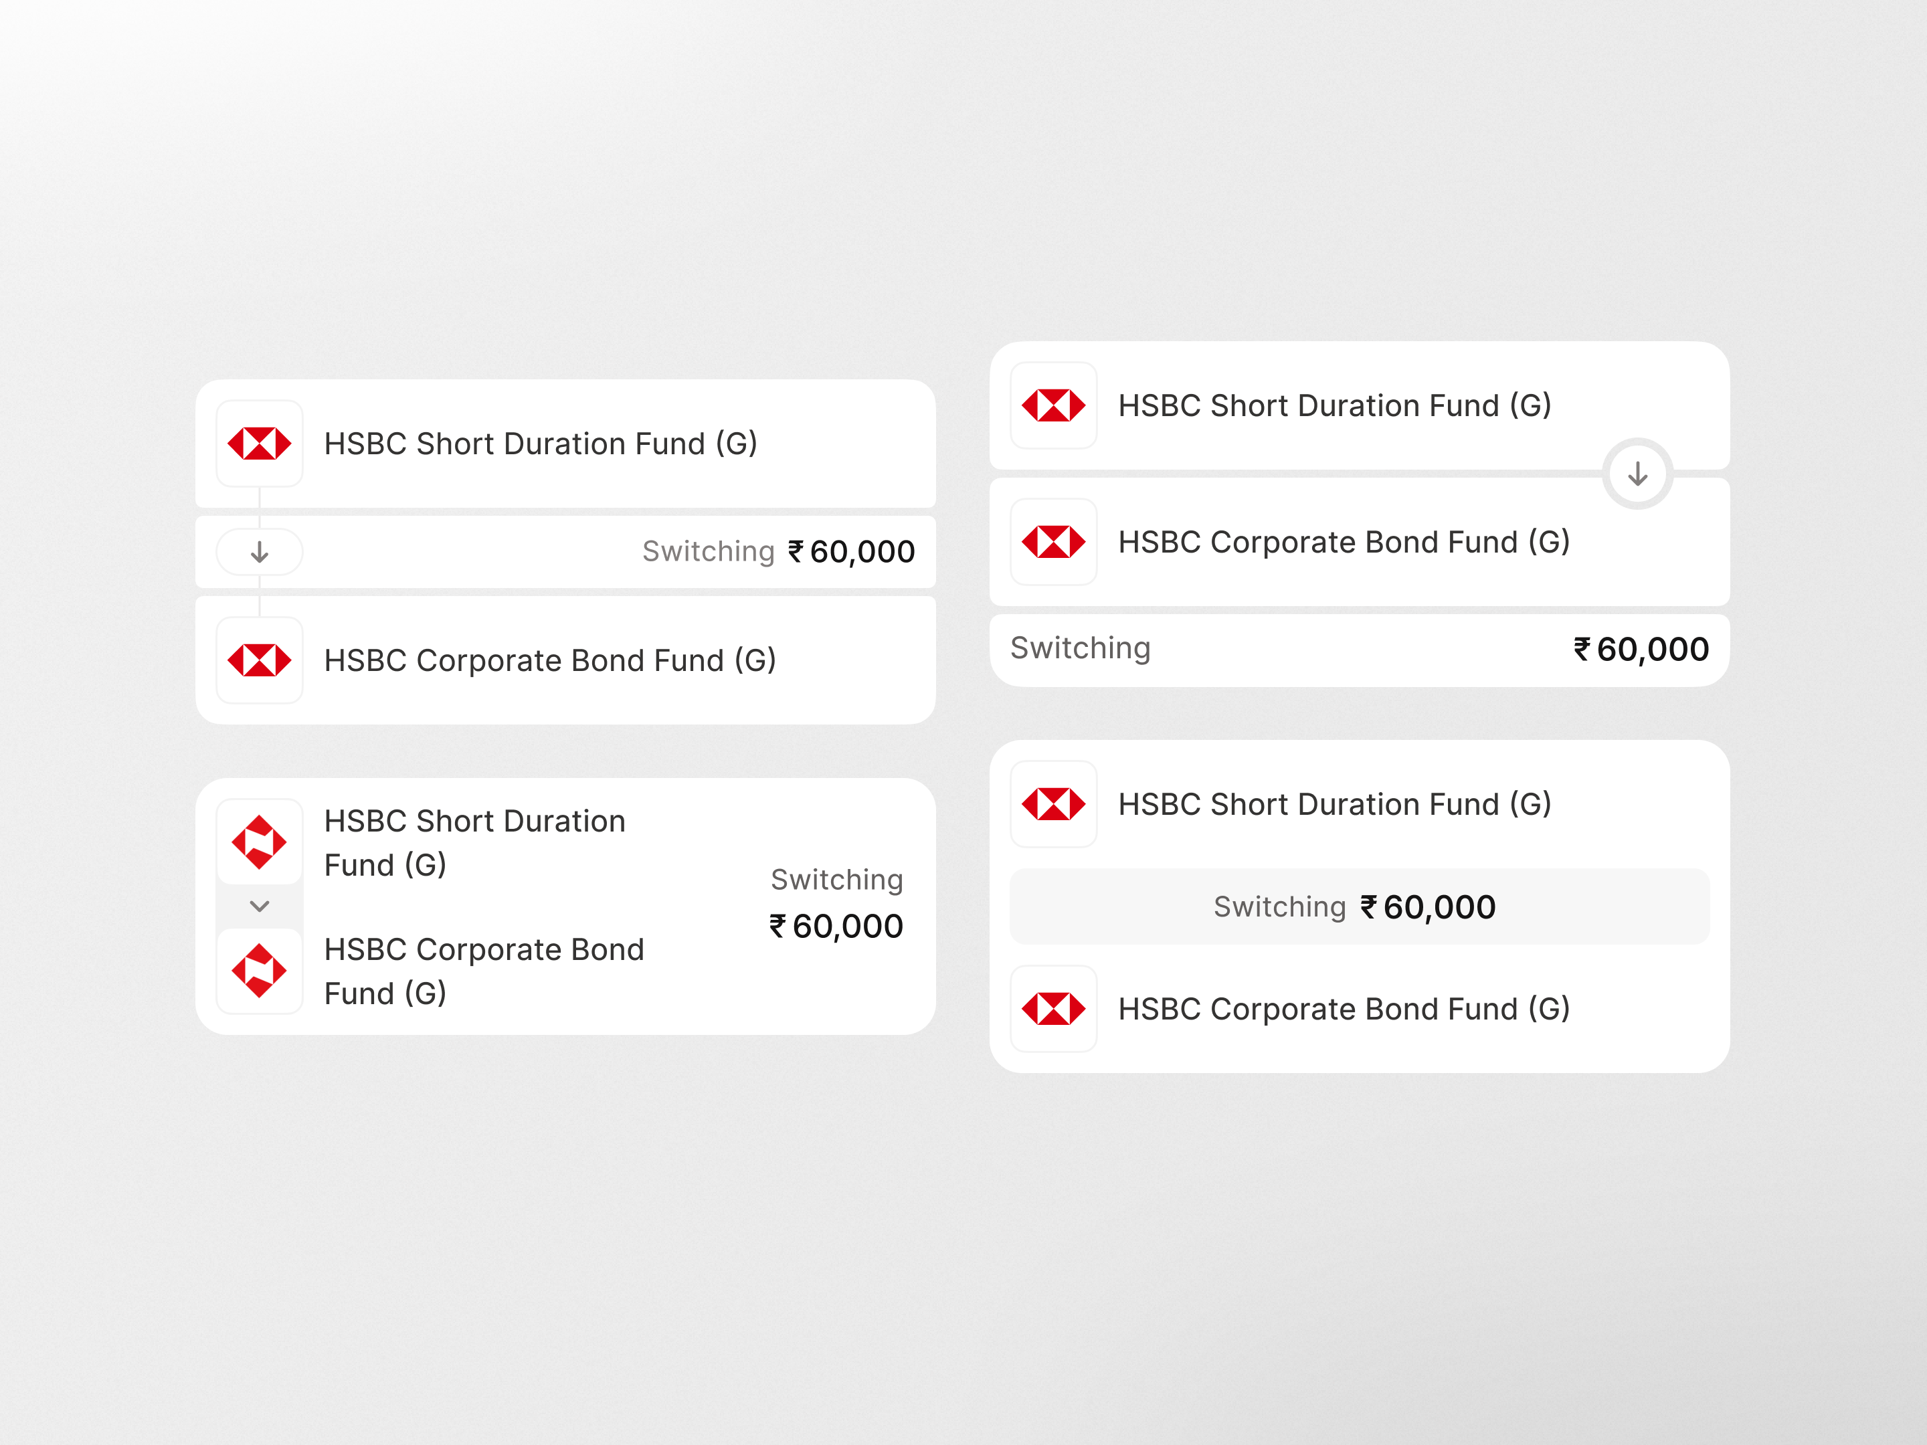The image size is (1927, 1445).
Task: Select 'HSBC Short Duration Fund (G)' in top-right card
Action: click(1335, 406)
